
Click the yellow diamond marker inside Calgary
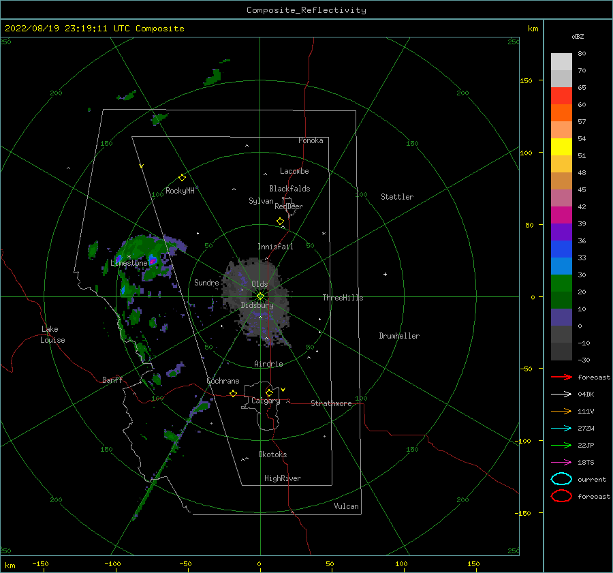269,392
